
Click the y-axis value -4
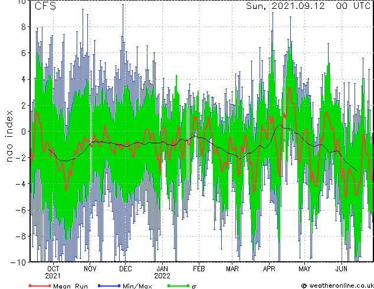click(x=21, y=184)
